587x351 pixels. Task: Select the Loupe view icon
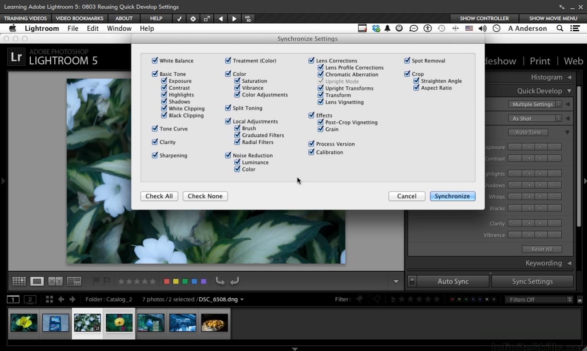37,281
